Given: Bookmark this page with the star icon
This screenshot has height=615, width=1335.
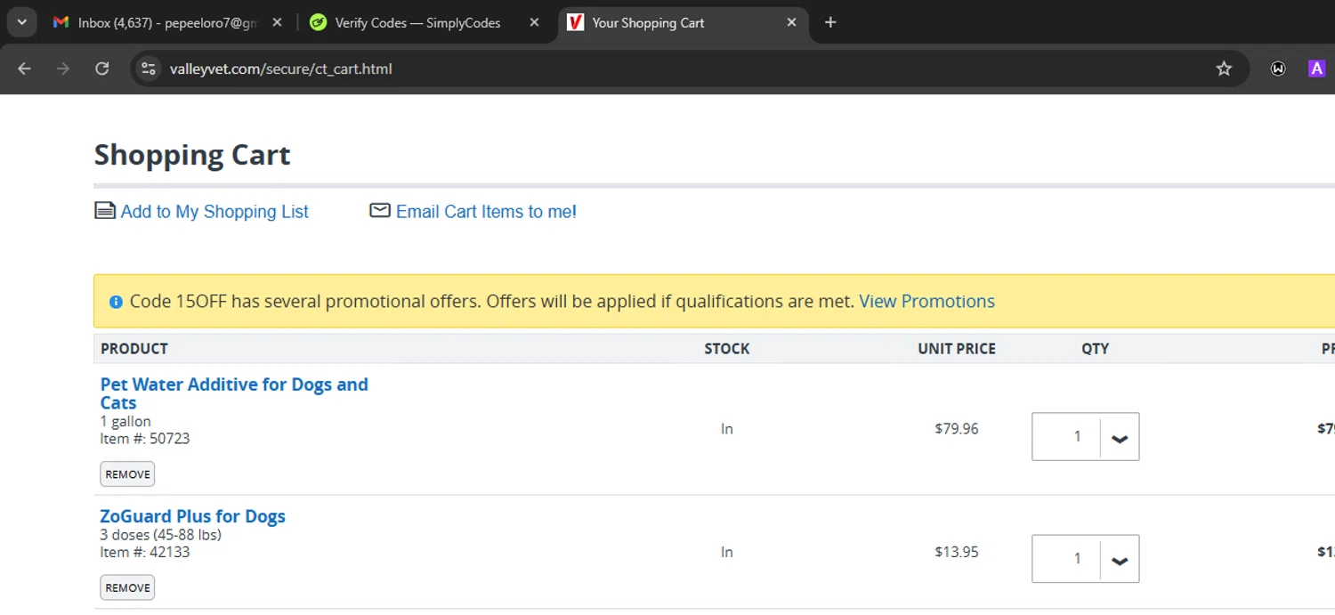Looking at the screenshot, I should 1224,69.
